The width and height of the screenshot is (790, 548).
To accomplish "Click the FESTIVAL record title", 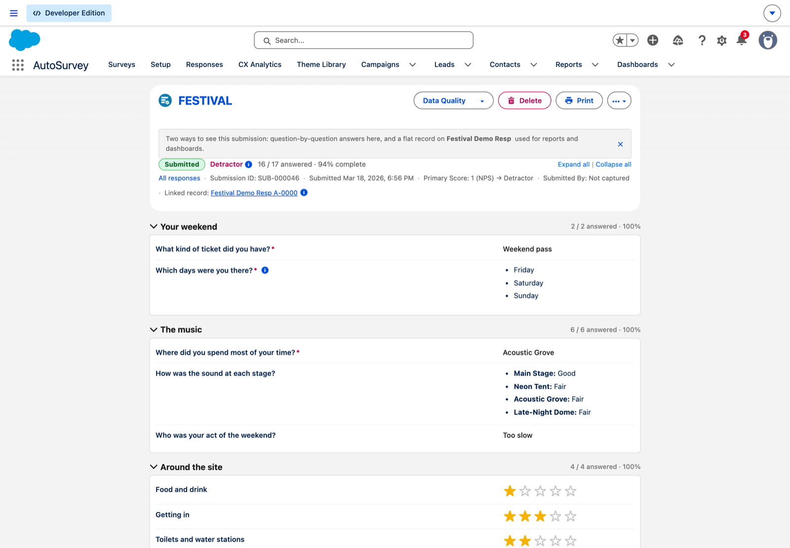I will (205, 101).
